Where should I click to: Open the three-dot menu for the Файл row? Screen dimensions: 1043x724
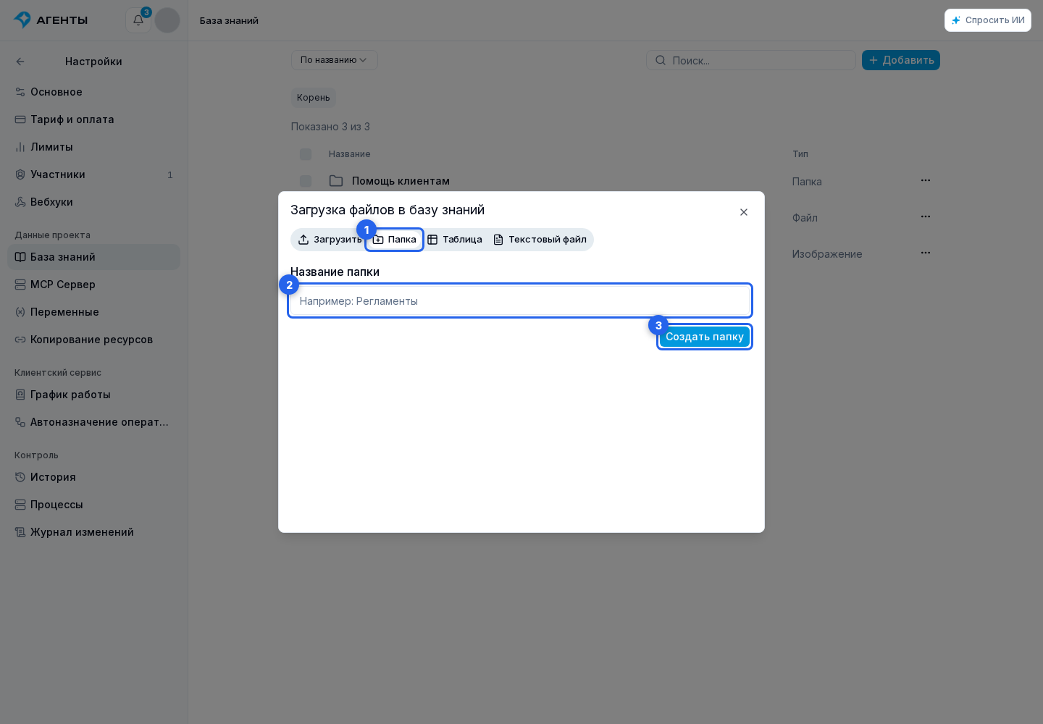coord(926,216)
